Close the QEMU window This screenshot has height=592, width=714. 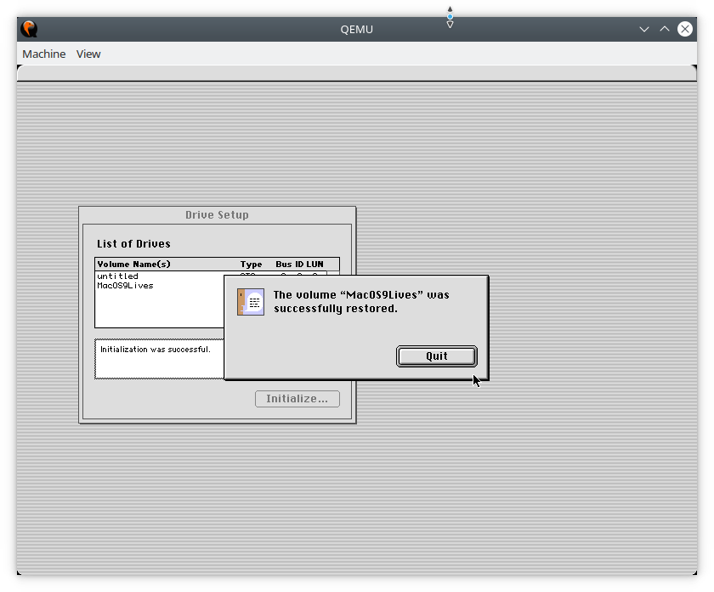(x=685, y=28)
